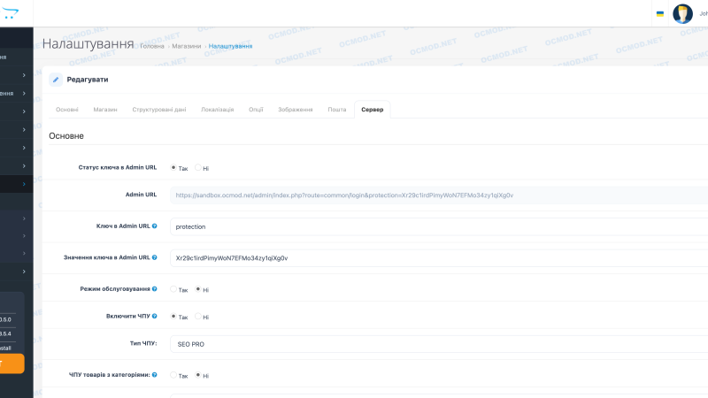
Task: Open the Тип ЧПУ dropdown showing SEO PRO
Action: (x=439, y=344)
